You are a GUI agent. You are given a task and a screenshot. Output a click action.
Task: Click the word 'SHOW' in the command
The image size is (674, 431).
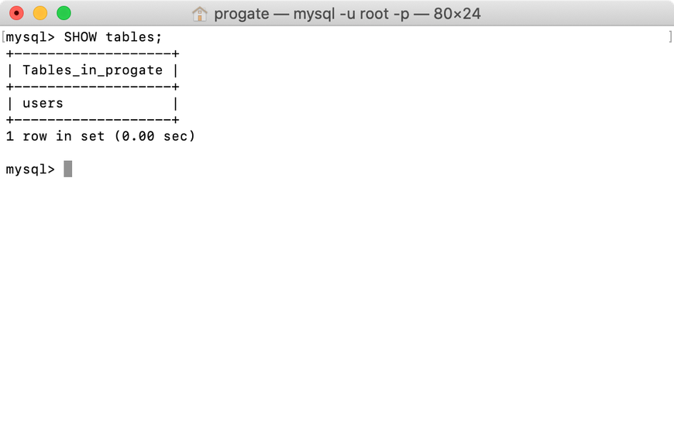coord(81,37)
